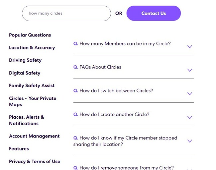
Task: Expand chevron for How many Members question
Action: tap(190, 47)
